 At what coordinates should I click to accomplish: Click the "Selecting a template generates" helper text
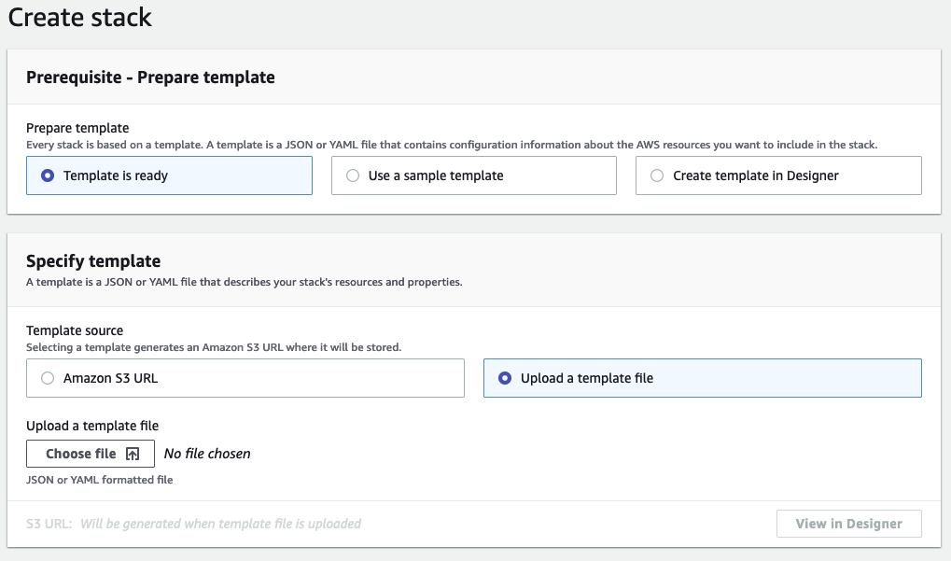coord(214,347)
